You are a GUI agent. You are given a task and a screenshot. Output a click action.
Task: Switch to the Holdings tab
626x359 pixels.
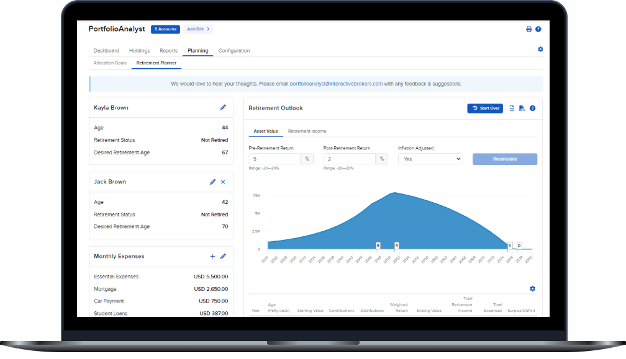point(139,51)
